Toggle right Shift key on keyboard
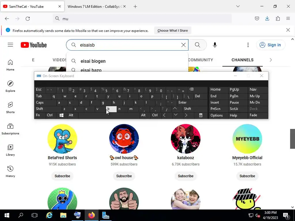295x221 pixels. tap(195, 109)
